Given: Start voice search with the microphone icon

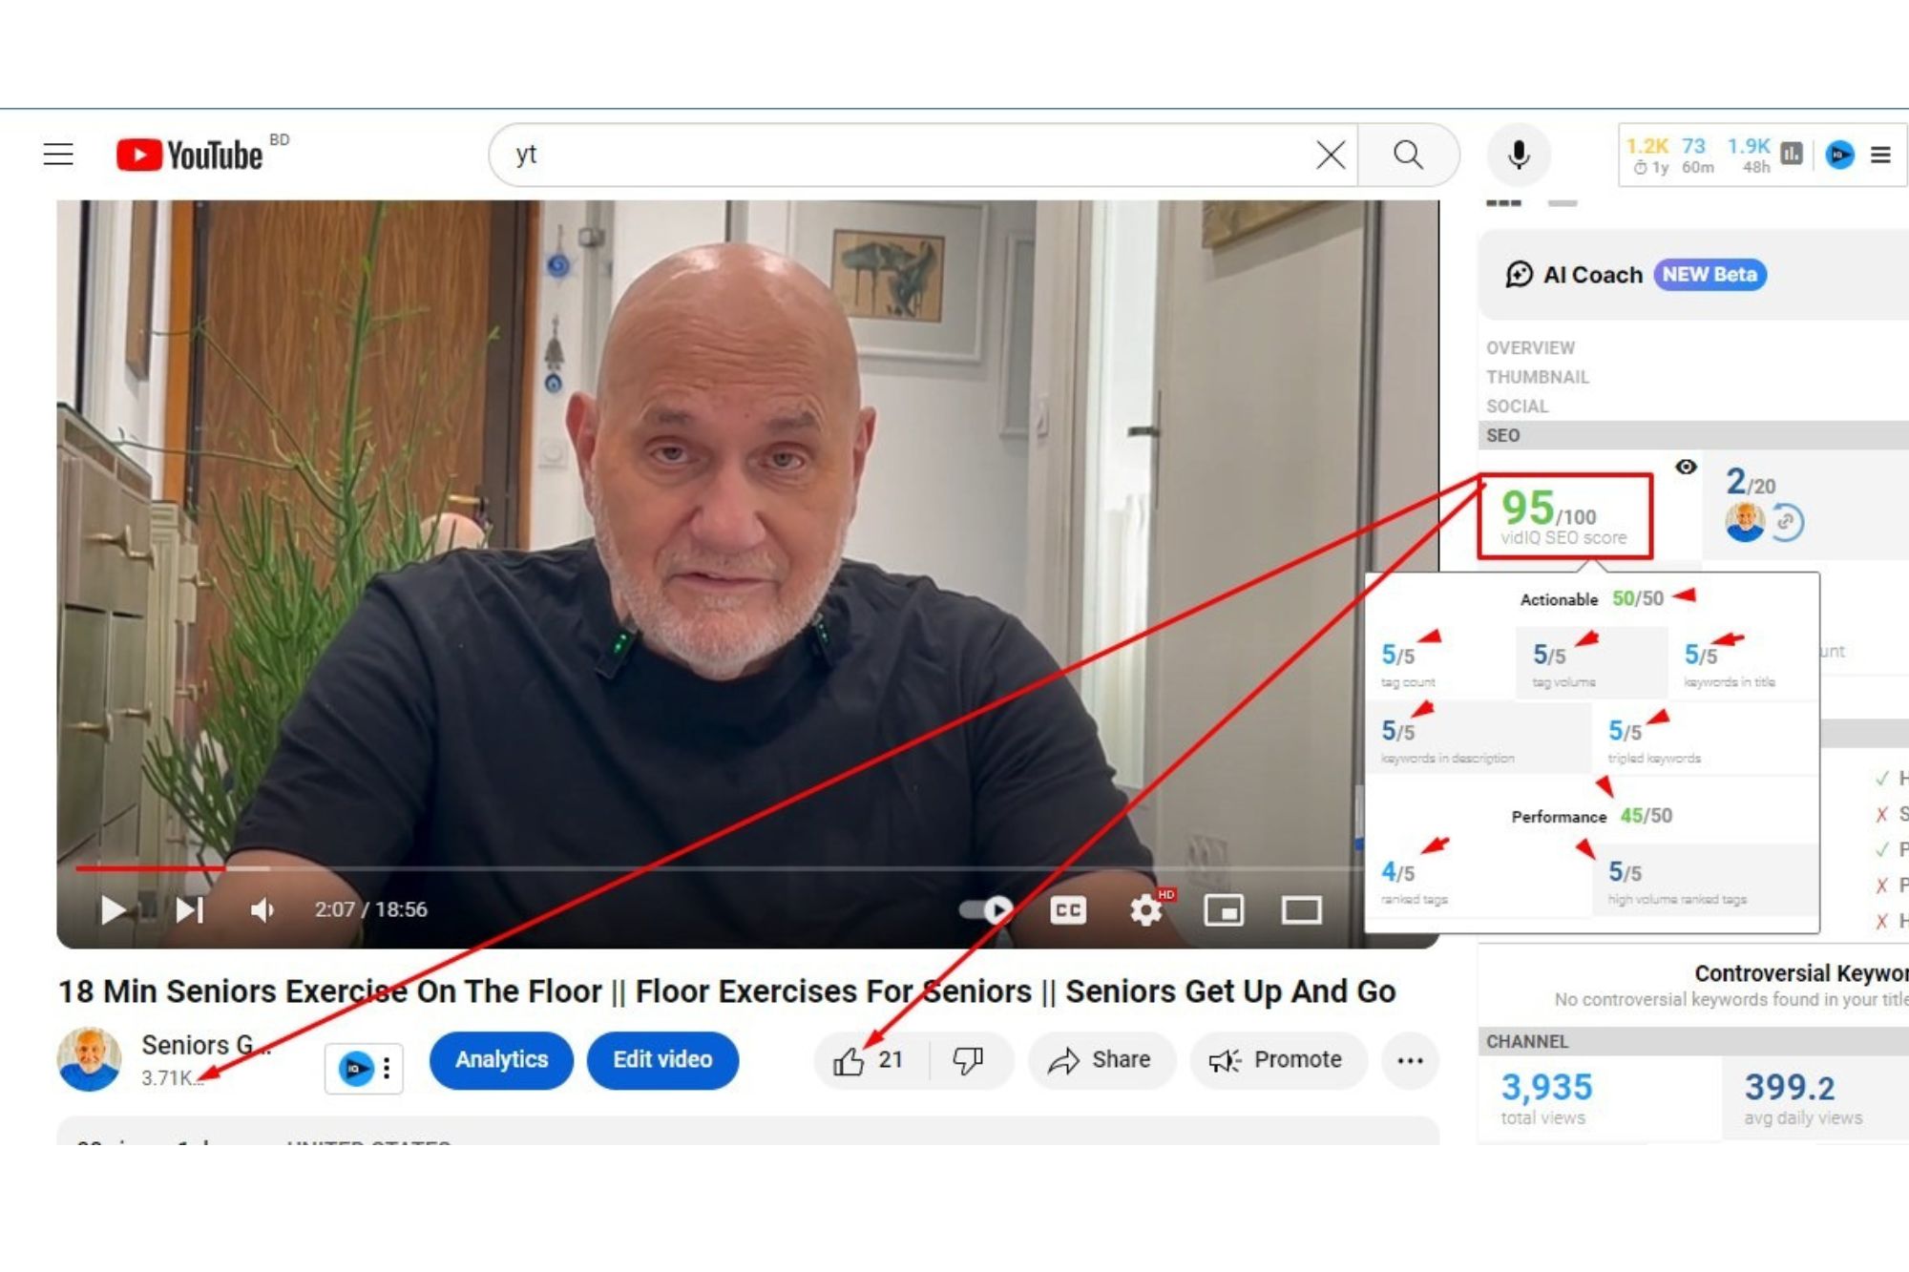Looking at the screenshot, I should pos(1518,155).
